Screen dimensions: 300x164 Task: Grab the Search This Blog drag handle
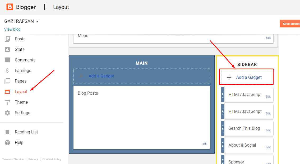223,128
